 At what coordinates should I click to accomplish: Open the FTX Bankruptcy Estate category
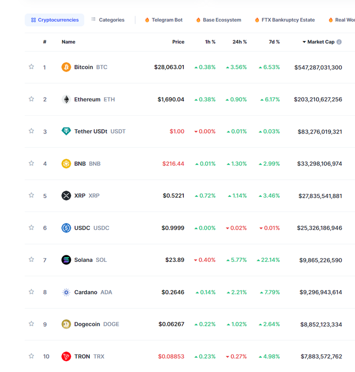(x=285, y=20)
